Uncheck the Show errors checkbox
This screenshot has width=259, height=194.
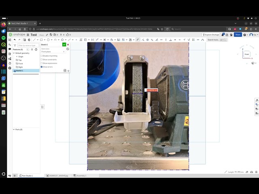(41, 67)
